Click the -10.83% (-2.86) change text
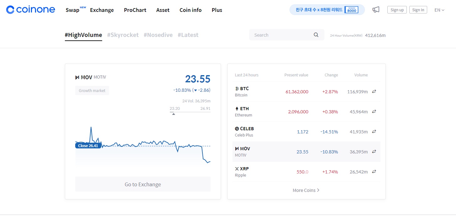Screen dimensions: 456x216 click(x=192, y=90)
